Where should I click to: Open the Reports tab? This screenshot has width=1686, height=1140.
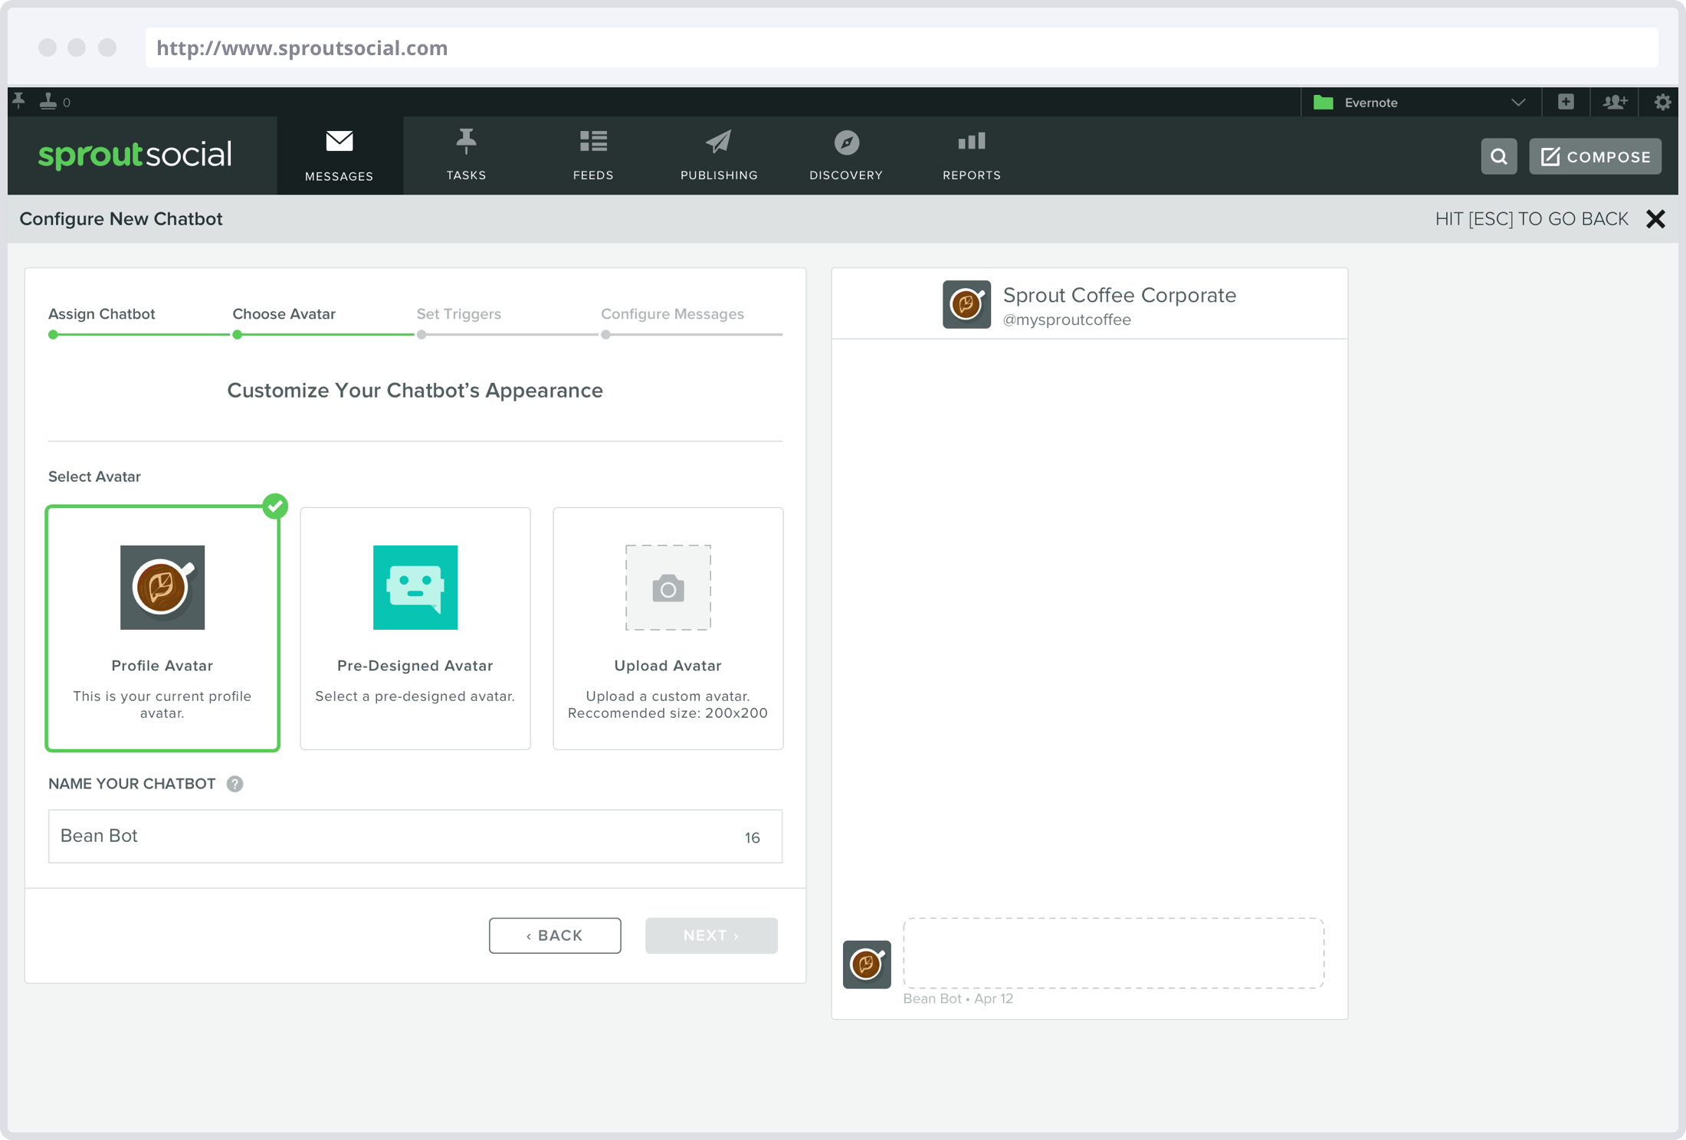tap(972, 156)
